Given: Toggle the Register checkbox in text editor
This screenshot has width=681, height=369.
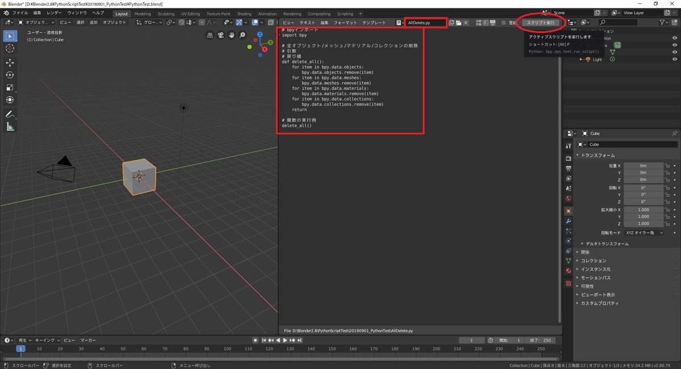Looking at the screenshot, I should tap(504, 23).
